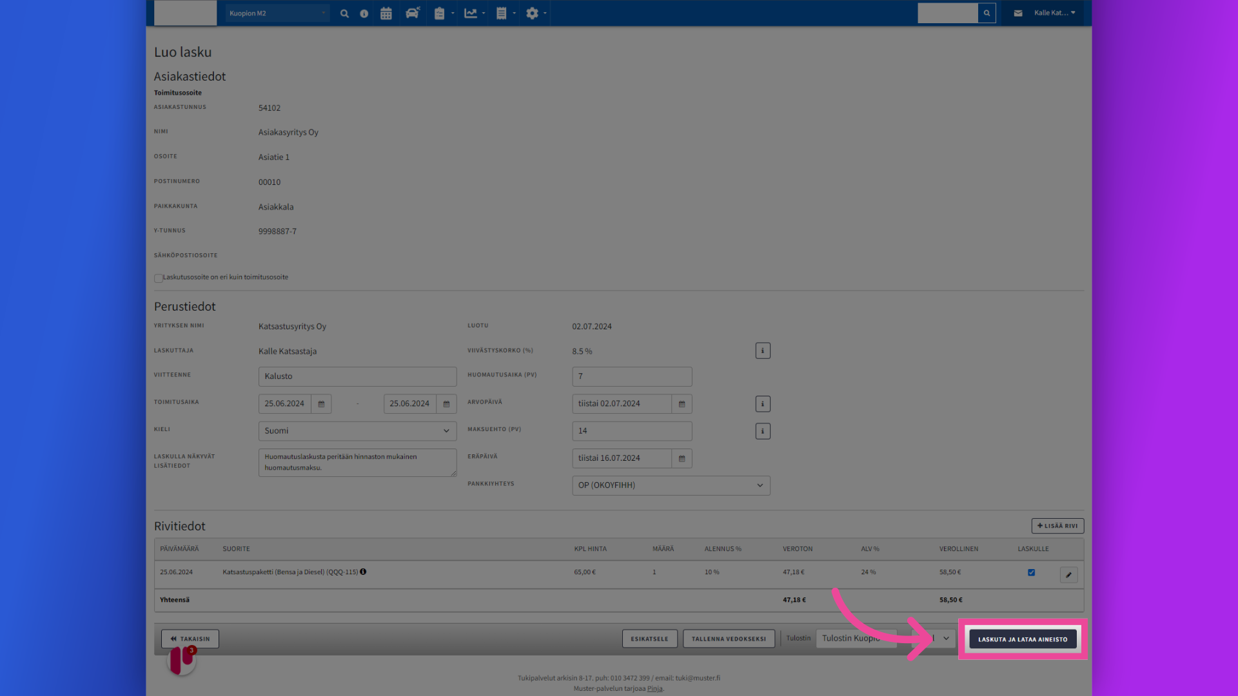Click the Laskulla näkyvät lisätiedot textarea
The height and width of the screenshot is (696, 1238).
[x=357, y=463]
